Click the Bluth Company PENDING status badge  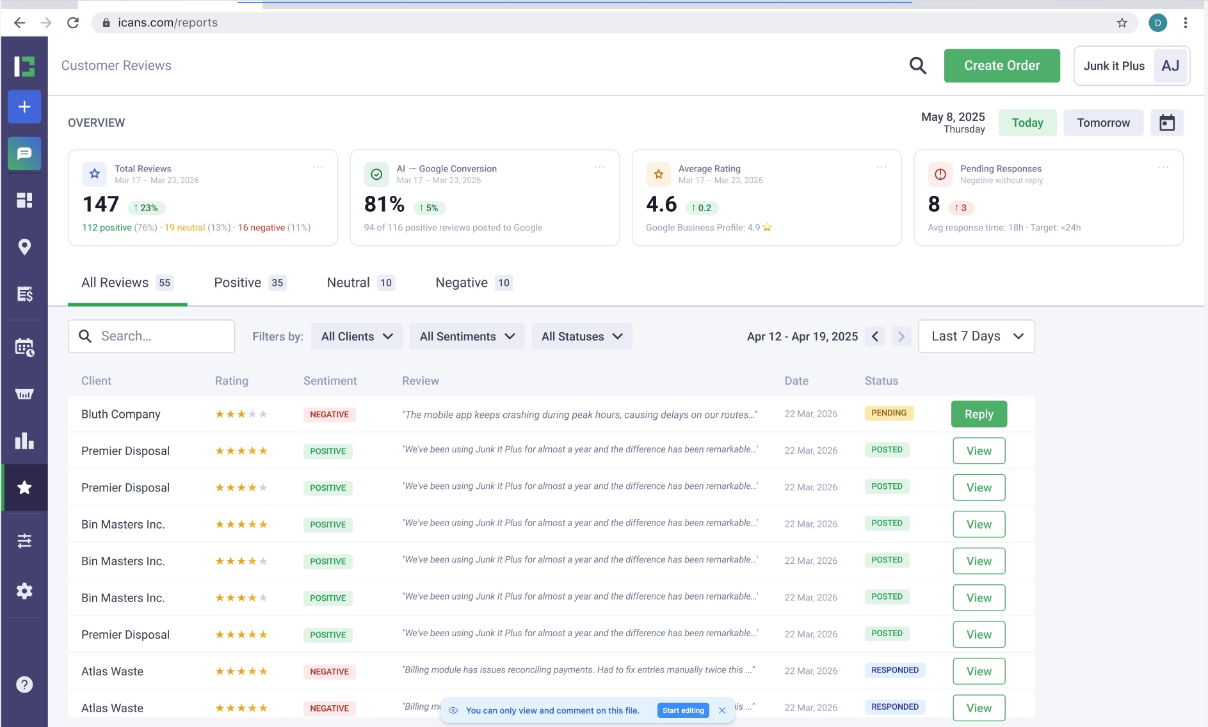[x=889, y=413]
